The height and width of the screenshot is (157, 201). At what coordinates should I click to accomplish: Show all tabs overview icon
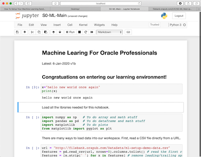[x=196, y=3]
